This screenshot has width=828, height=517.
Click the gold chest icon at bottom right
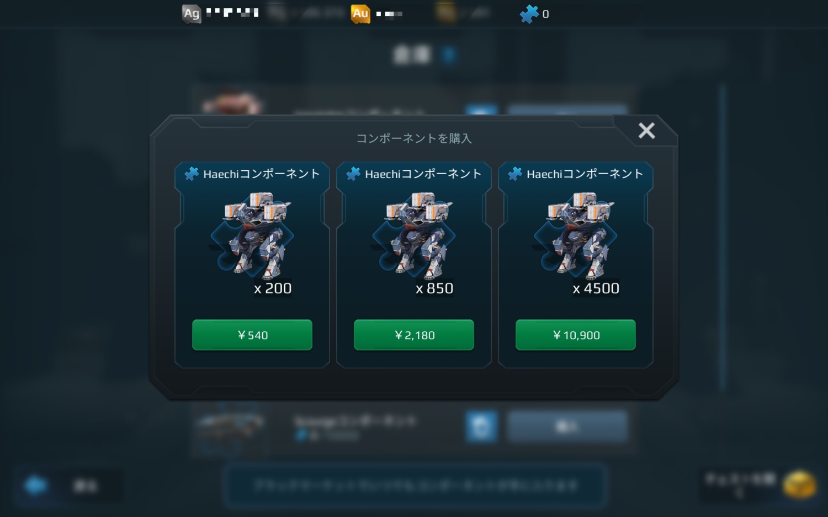(799, 485)
